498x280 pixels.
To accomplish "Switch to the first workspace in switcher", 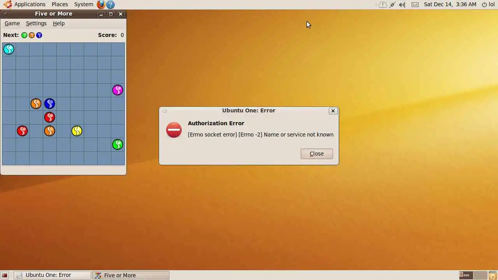I will click(466, 275).
